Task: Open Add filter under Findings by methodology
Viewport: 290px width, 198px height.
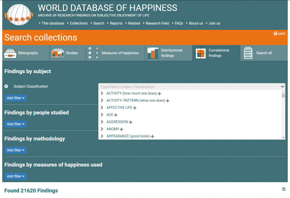Action: 16,150
